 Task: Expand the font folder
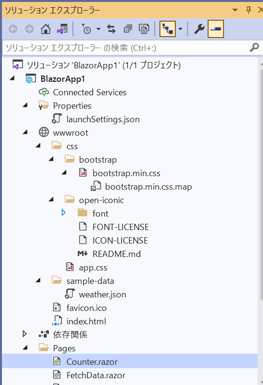pyautogui.click(x=64, y=213)
